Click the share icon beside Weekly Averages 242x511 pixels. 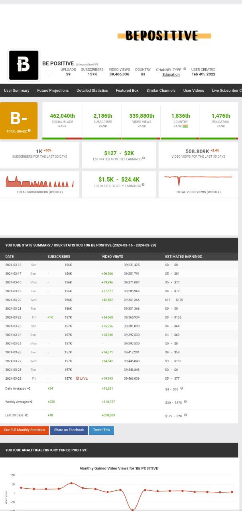click(x=31, y=402)
